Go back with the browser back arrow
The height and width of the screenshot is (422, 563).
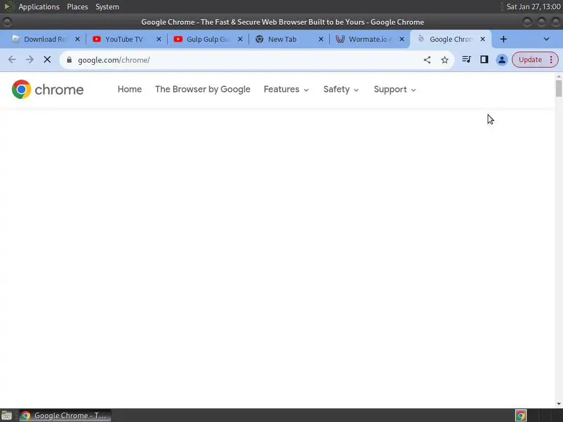[12, 59]
